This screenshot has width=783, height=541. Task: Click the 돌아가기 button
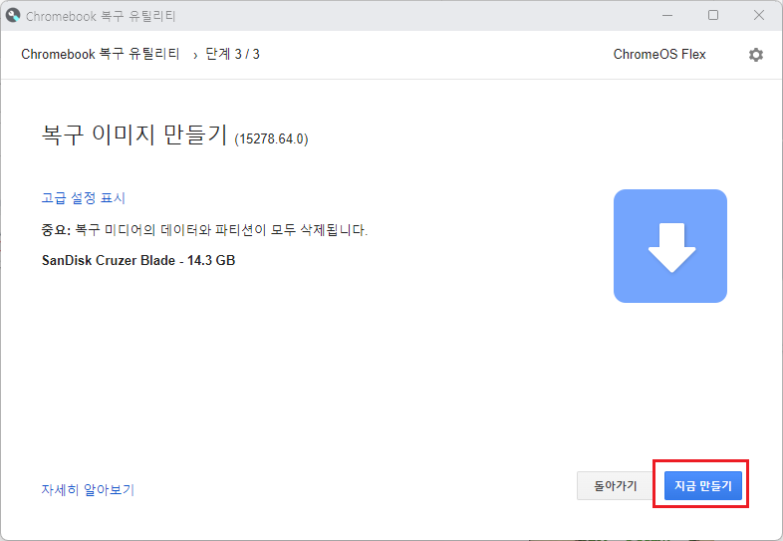coord(616,485)
